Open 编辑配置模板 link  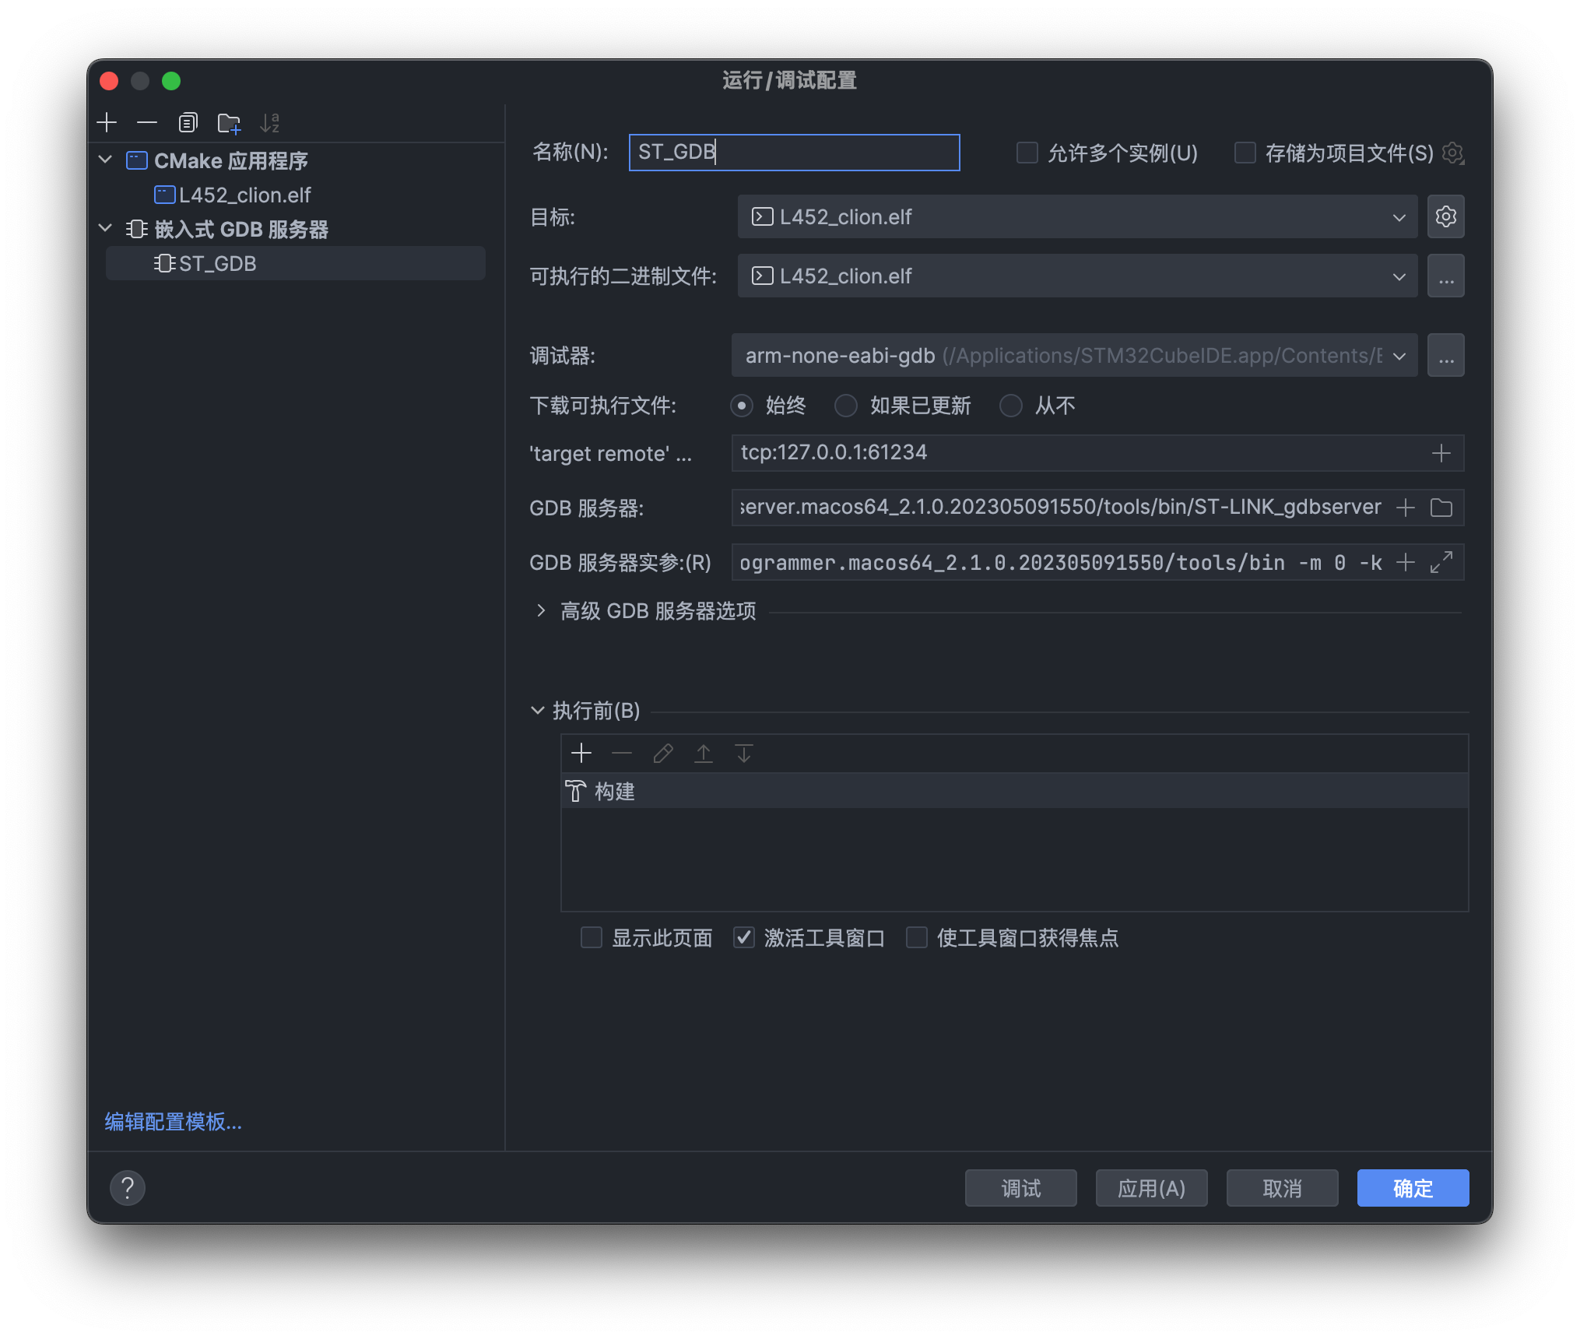173,1122
